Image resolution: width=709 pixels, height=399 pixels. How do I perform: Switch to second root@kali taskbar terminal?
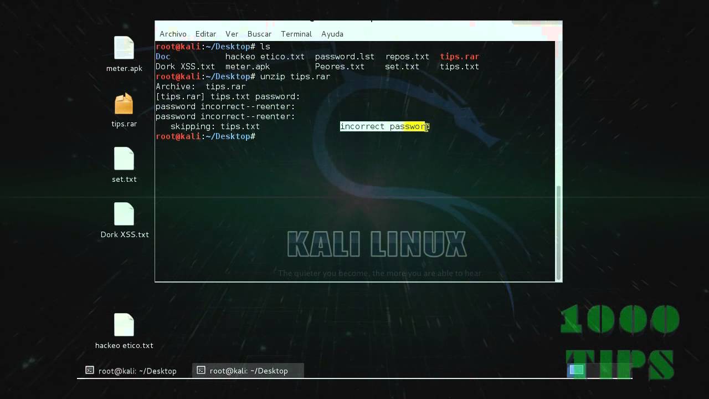click(x=248, y=371)
